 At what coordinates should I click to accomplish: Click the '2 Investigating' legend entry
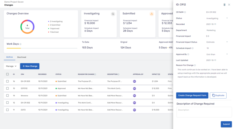(x=55, y=21)
